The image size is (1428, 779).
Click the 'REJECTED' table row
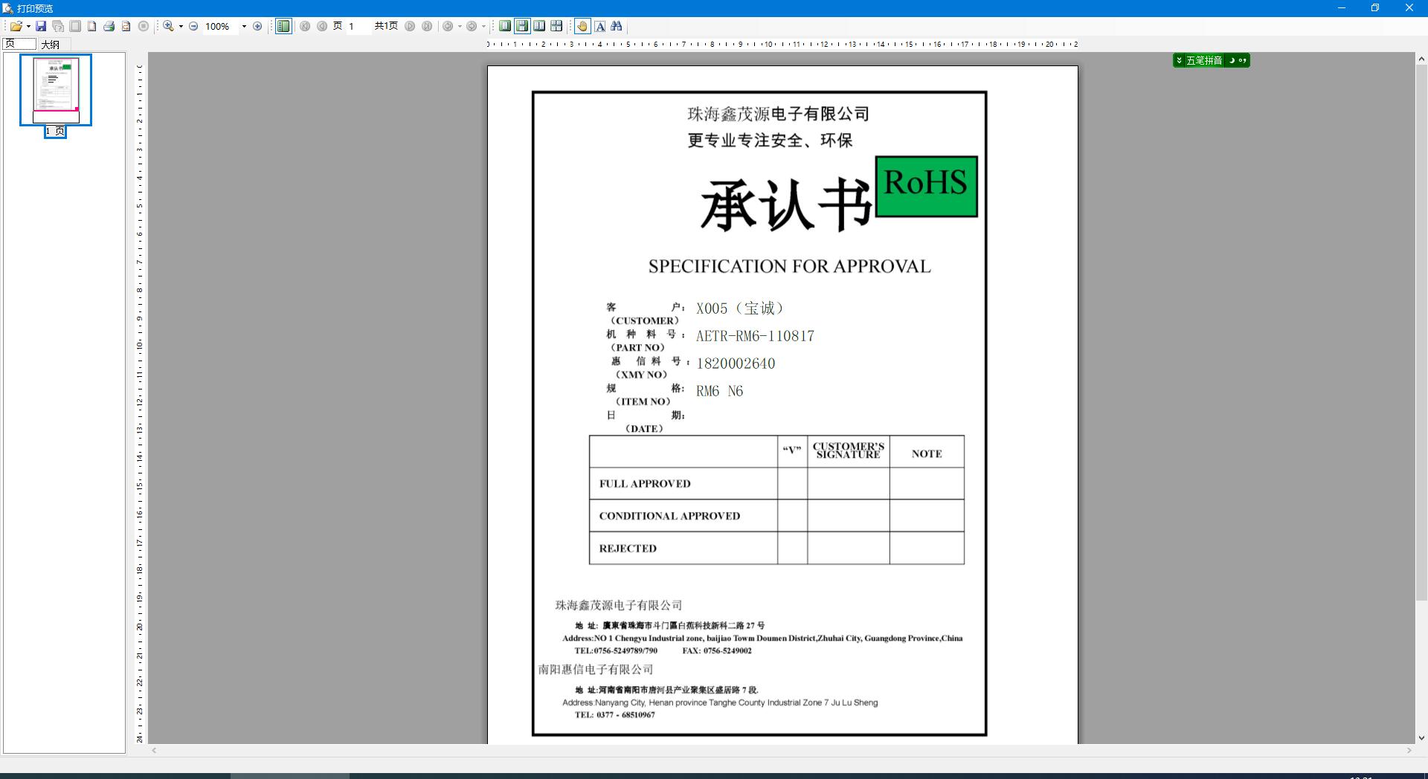776,548
